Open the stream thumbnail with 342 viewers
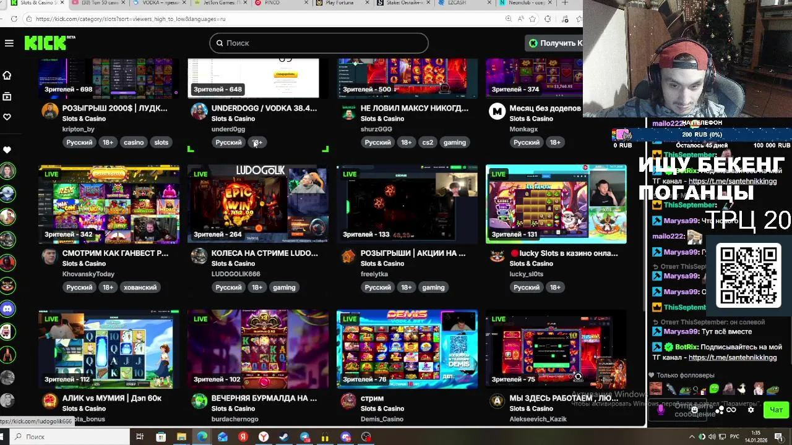Screen dimensions: 792x445 (x=109, y=204)
